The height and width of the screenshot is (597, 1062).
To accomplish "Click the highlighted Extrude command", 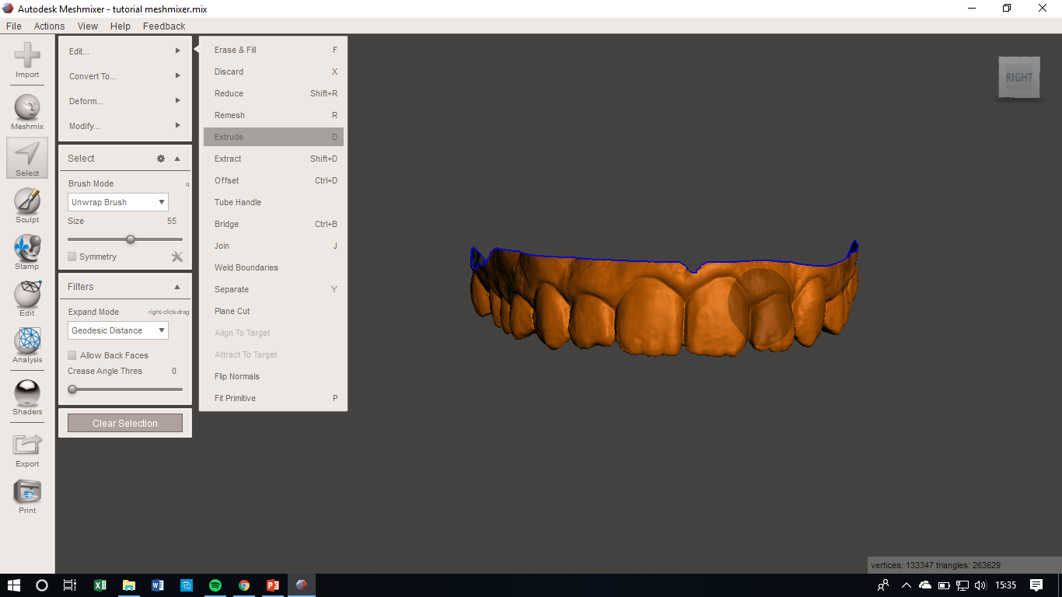I will pos(274,137).
